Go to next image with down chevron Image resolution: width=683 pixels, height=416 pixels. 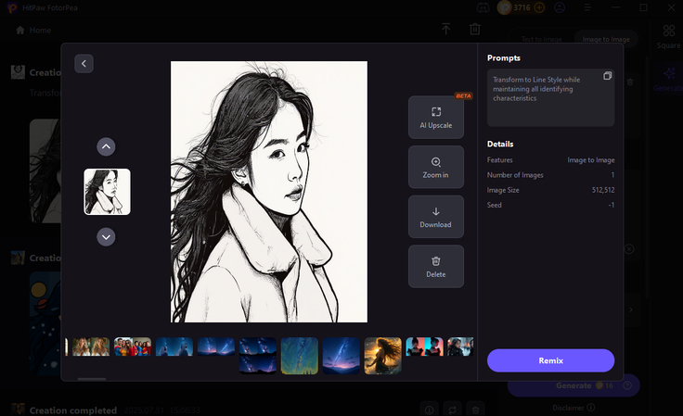pos(106,237)
